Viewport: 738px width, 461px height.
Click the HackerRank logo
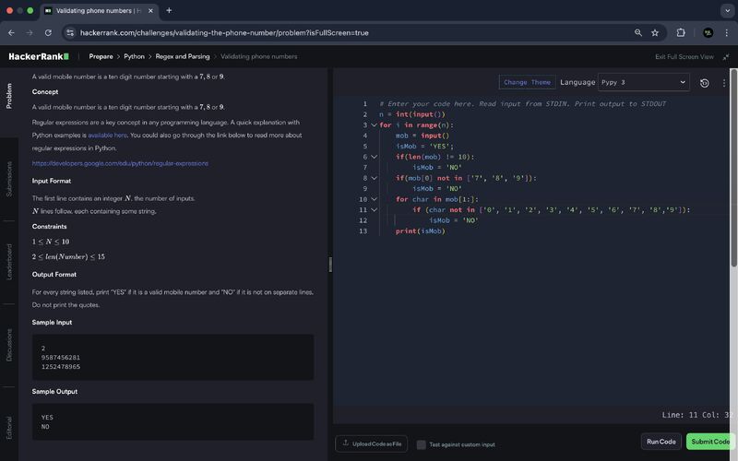(x=39, y=56)
